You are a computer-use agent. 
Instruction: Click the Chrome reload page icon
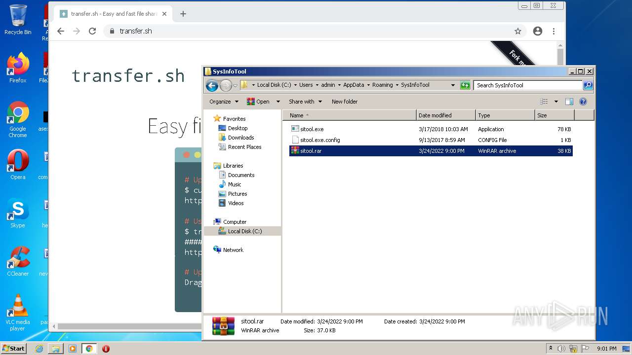click(x=92, y=31)
